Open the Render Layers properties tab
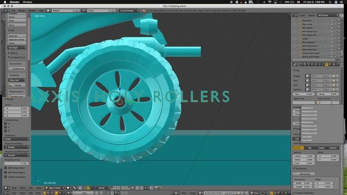The width and height of the screenshot is (347, 195). tap(305, 64)
